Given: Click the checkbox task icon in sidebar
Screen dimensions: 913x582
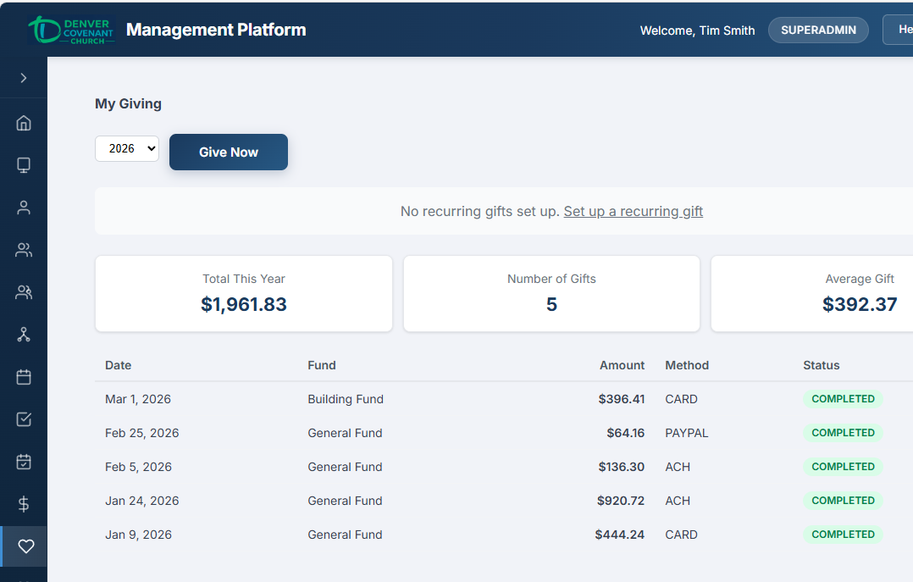Looking at the screenshot, I should pos(24,419).
